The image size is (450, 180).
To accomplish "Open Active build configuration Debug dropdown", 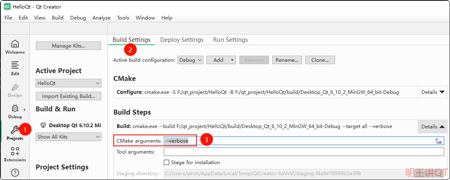I will pos(190,60).
